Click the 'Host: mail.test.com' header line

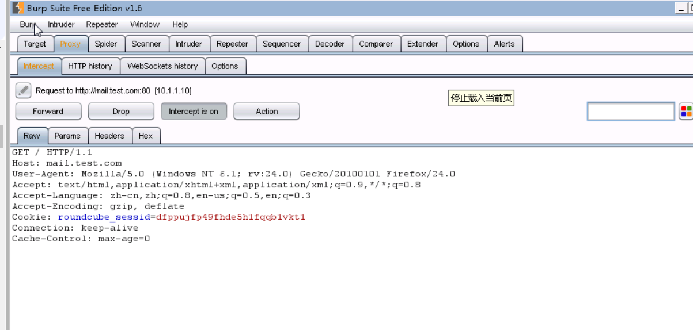click(x=67, y=163)
